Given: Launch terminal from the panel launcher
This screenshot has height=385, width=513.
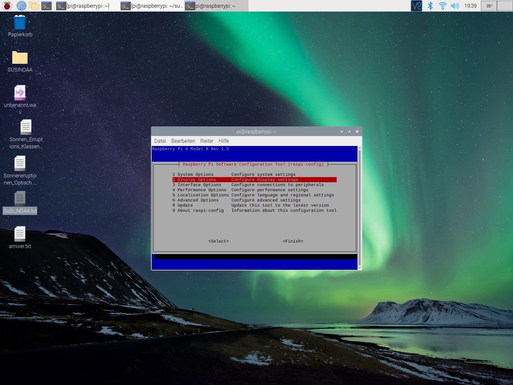Looking at the screenshot, I should point(46,6).
